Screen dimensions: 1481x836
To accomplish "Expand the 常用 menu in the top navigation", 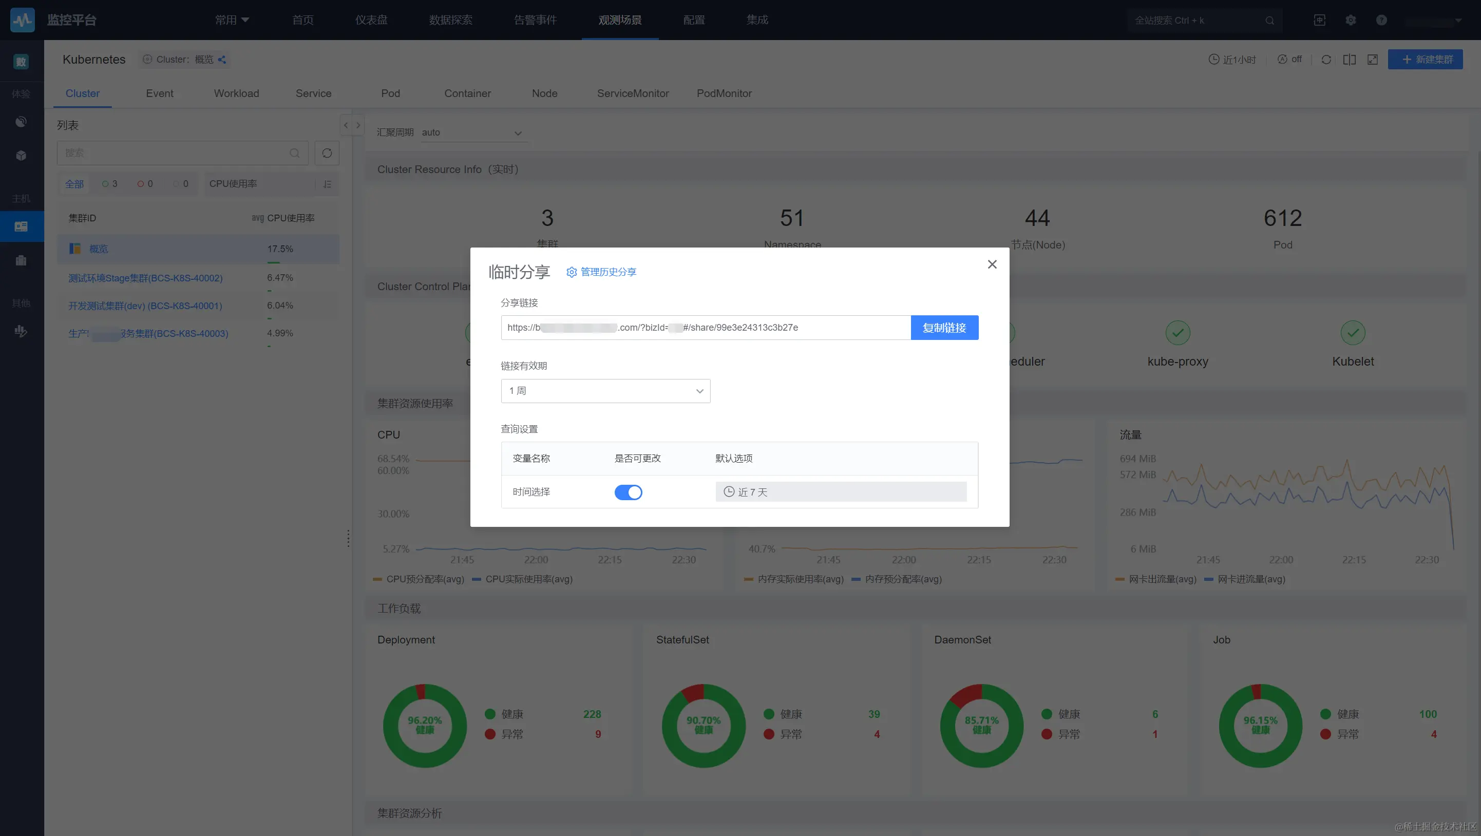I will click(232, 20).
